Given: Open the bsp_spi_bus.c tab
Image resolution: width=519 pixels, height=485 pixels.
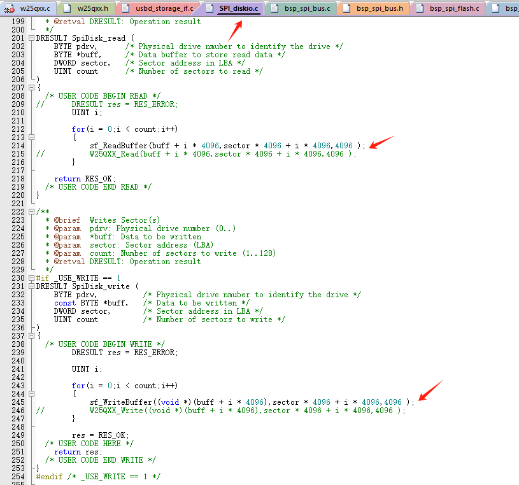Looking at the screenshot, I should (x=302, y=8).
